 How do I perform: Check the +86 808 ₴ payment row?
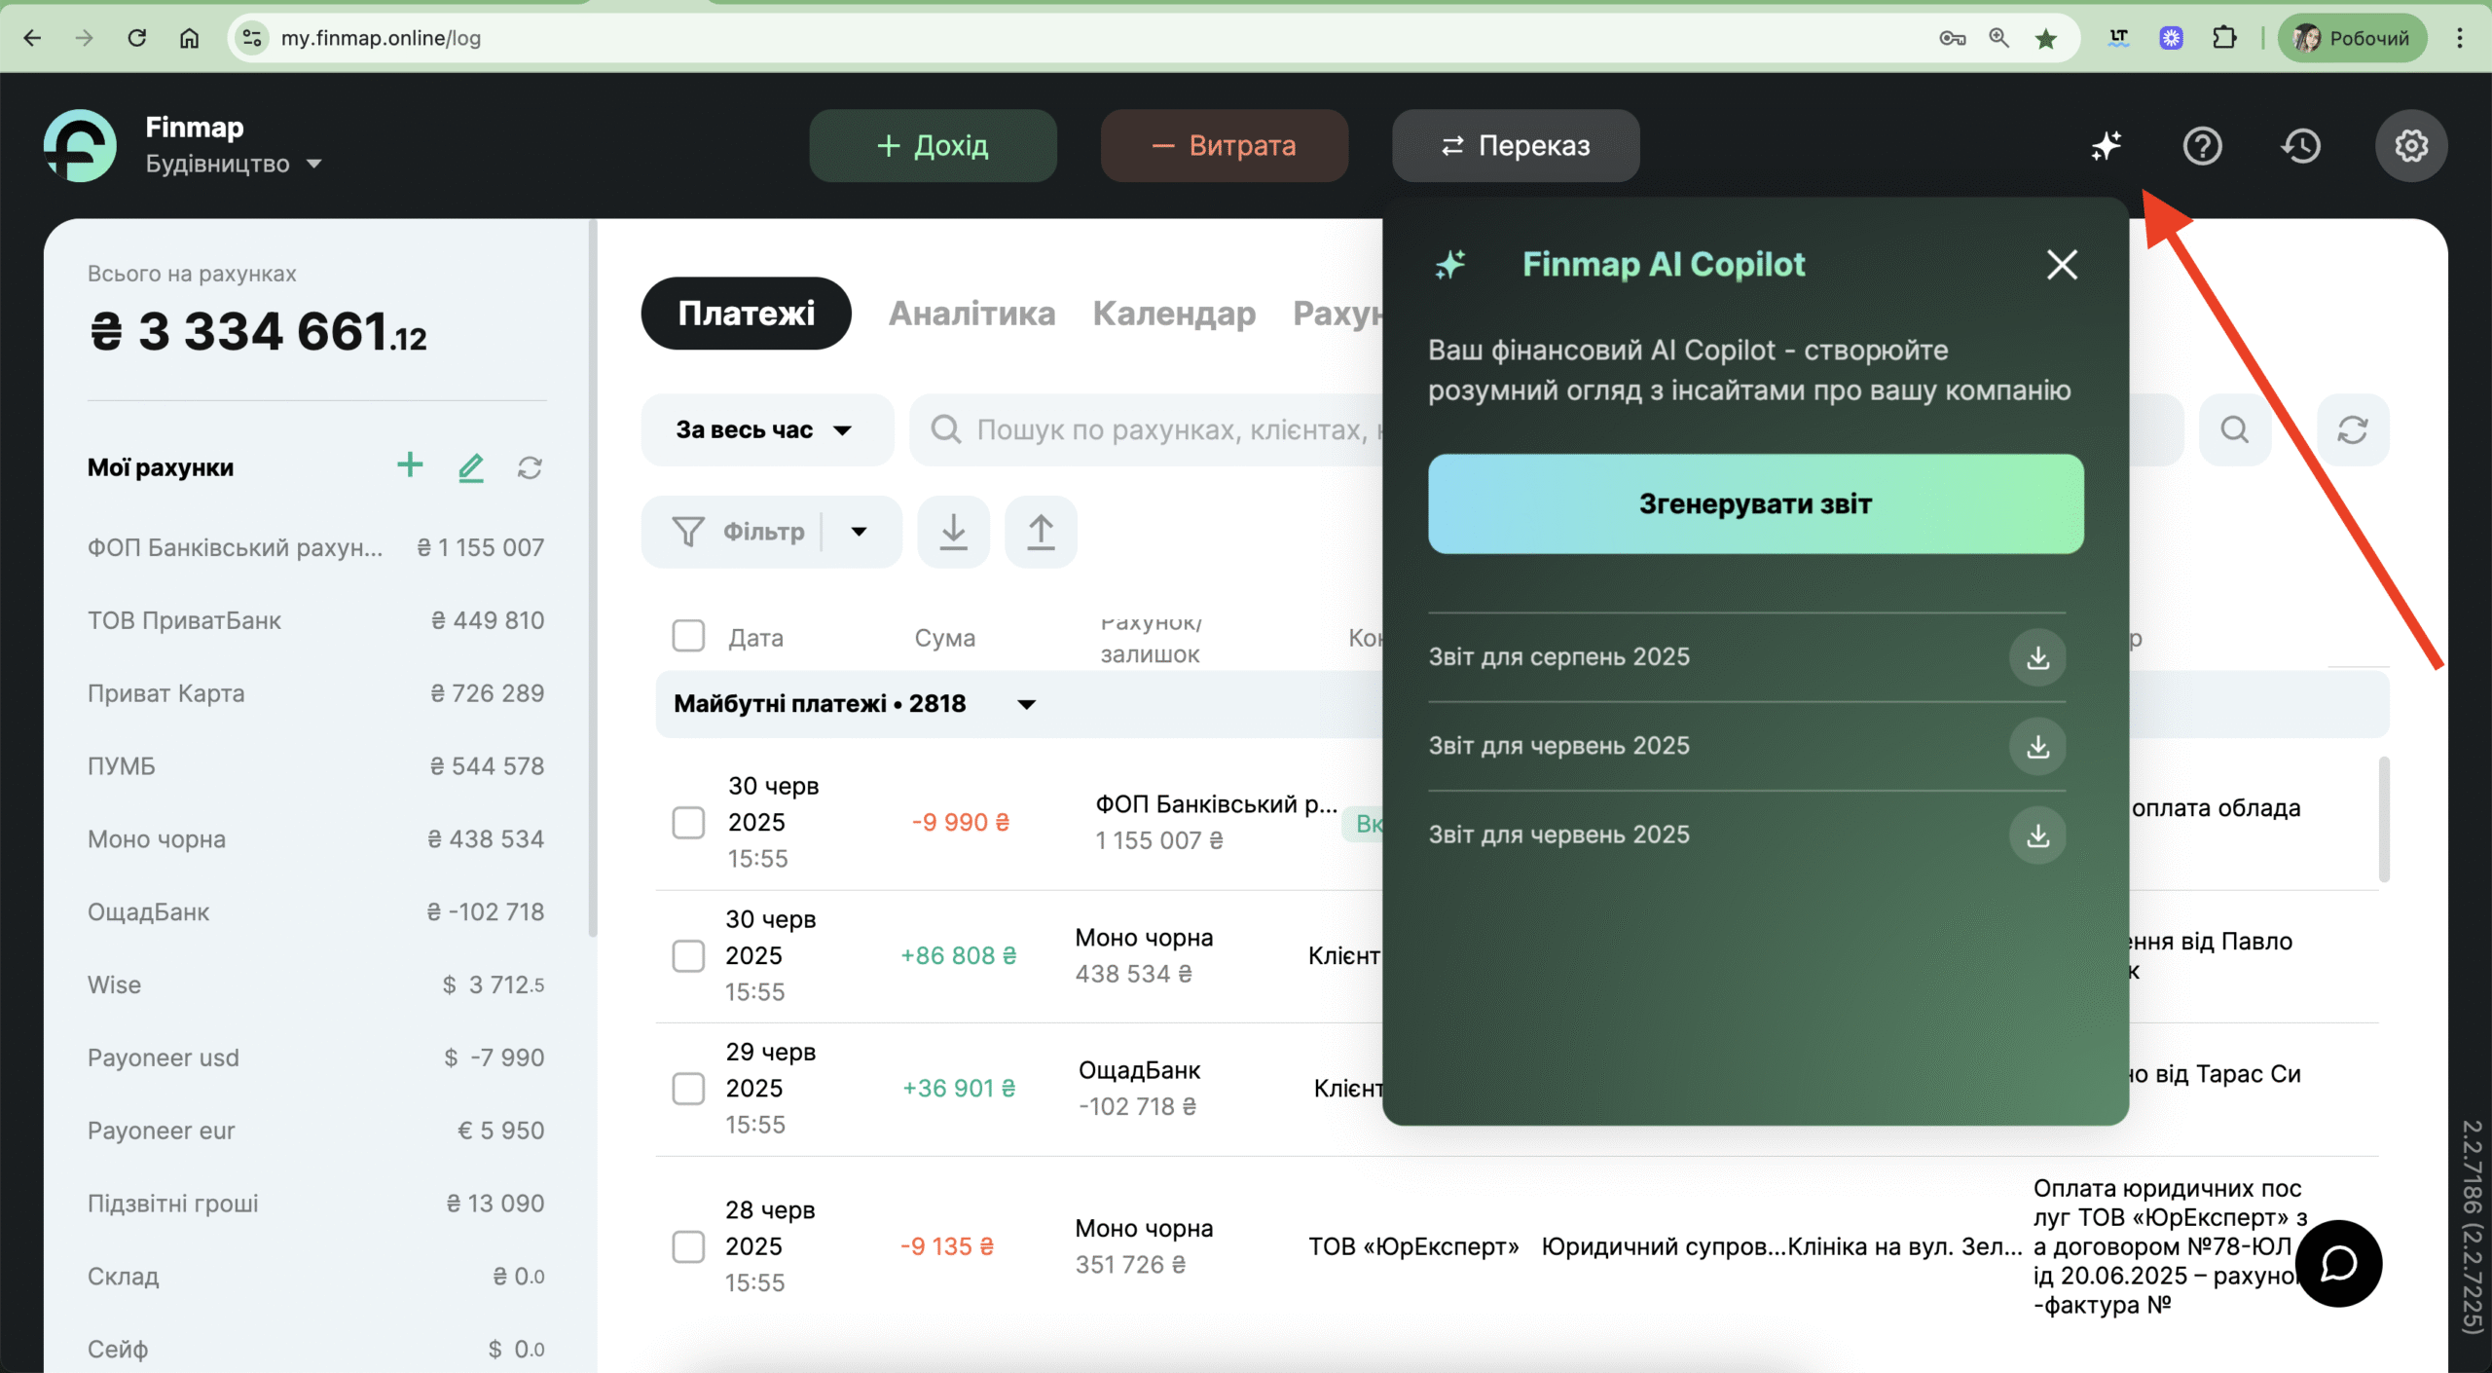click(x=688, y=955)
